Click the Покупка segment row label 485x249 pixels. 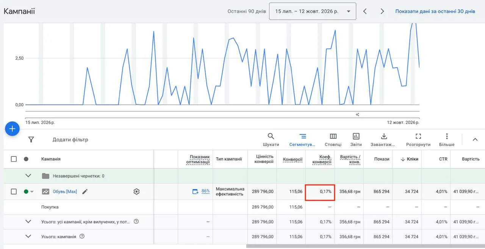pos(50,207)
